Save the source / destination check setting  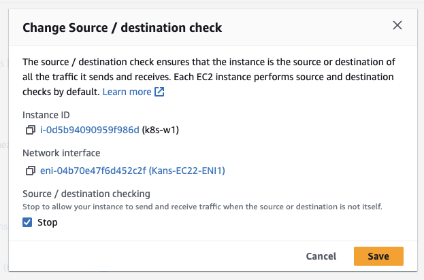click(378, 256)
